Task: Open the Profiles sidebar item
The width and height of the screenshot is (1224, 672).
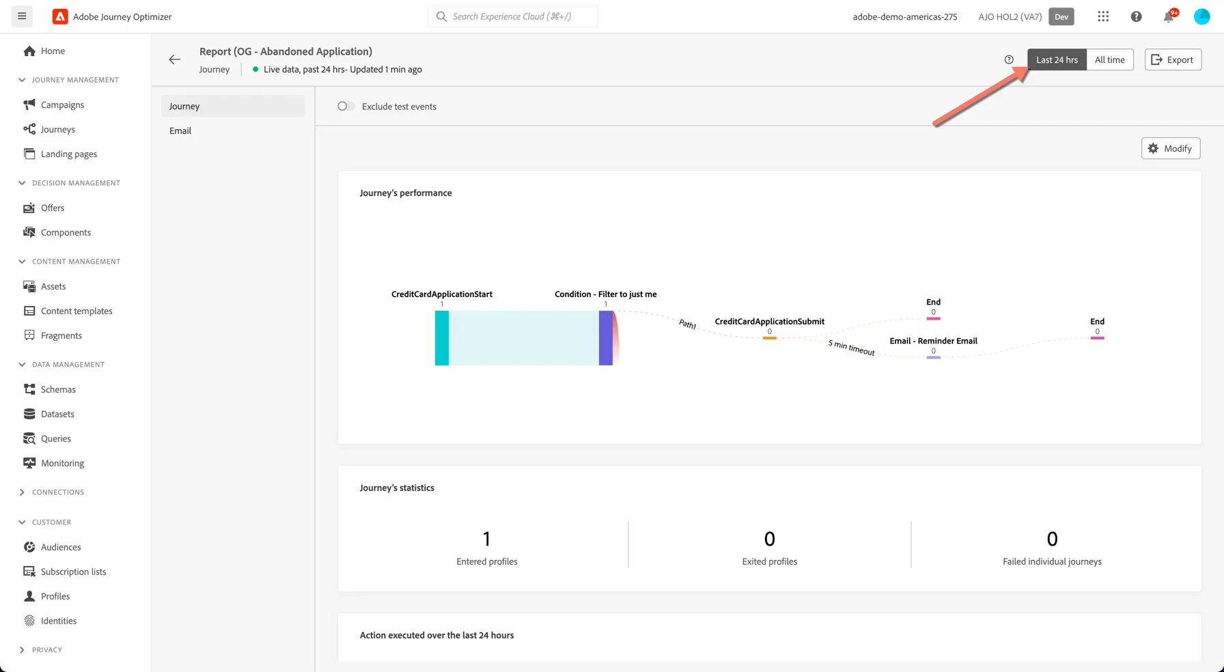Action: 55,596
